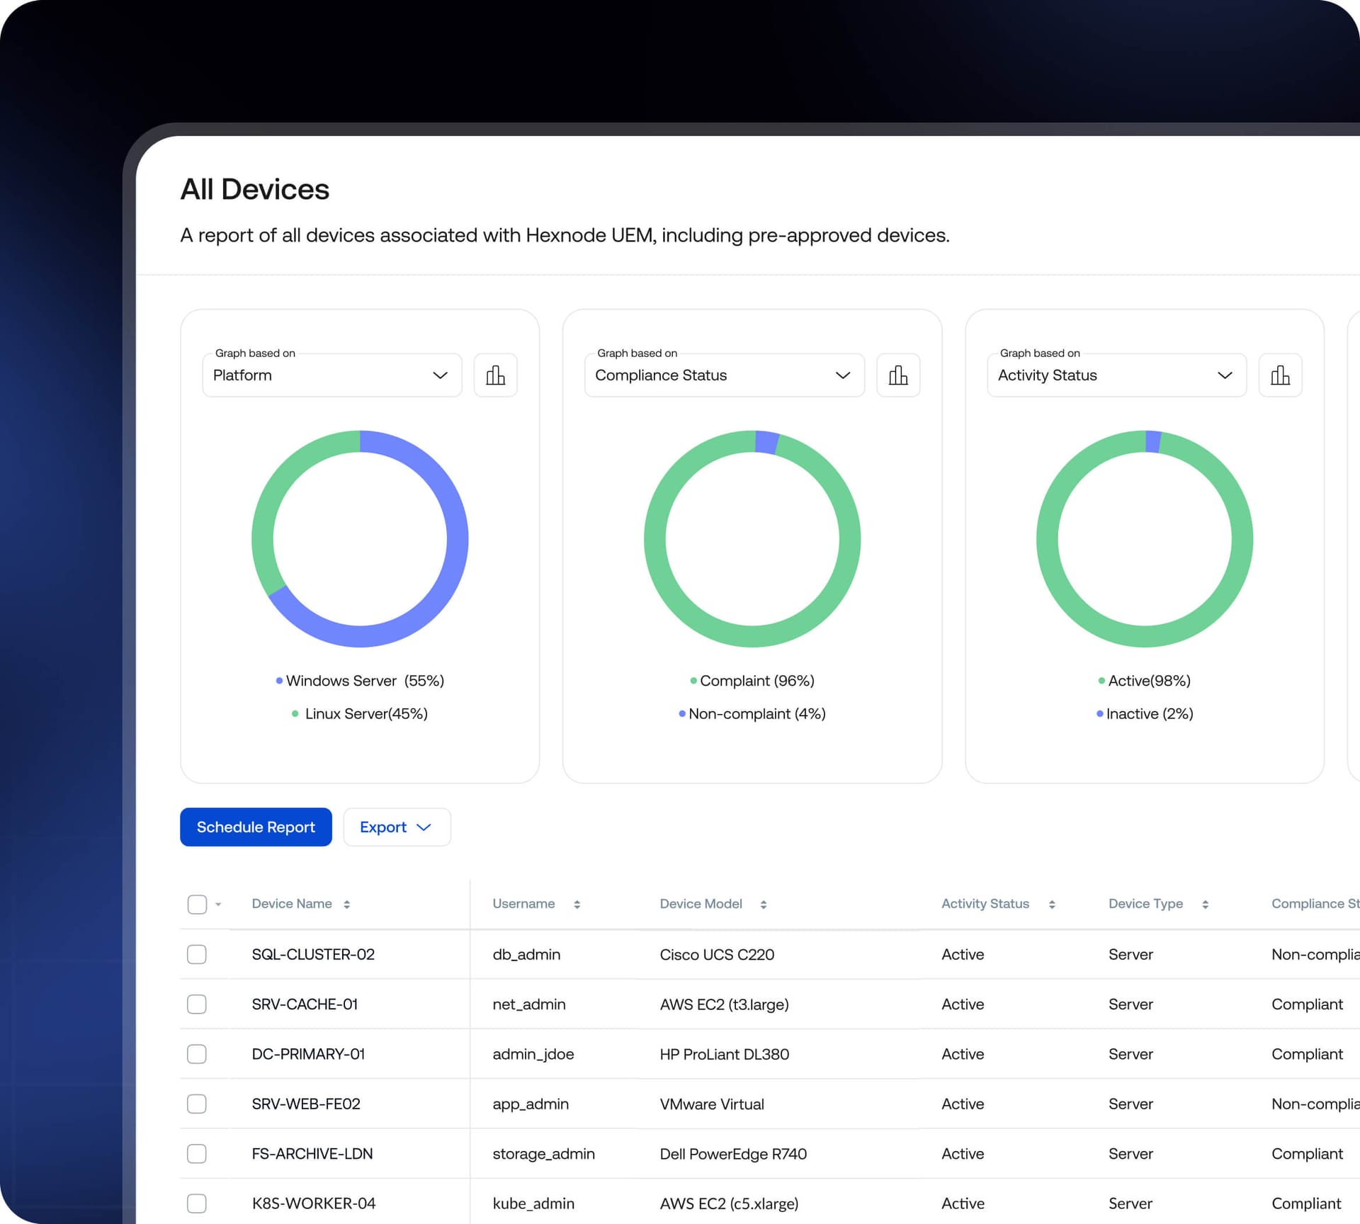Toggle Active(98%) legend item
The image size is (1360, 1224).
point(1145,681)
